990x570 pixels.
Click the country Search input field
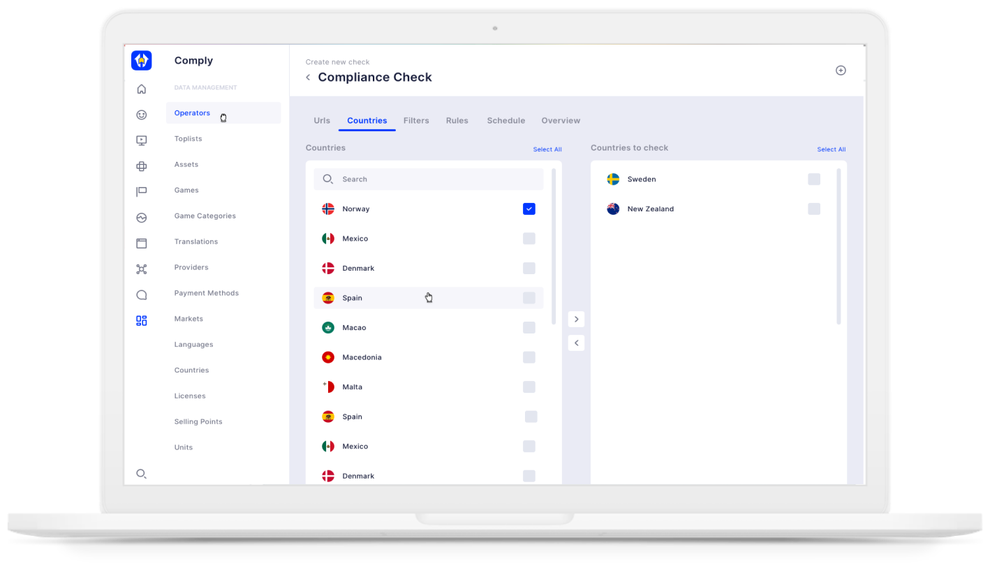[x=428, y=179]
